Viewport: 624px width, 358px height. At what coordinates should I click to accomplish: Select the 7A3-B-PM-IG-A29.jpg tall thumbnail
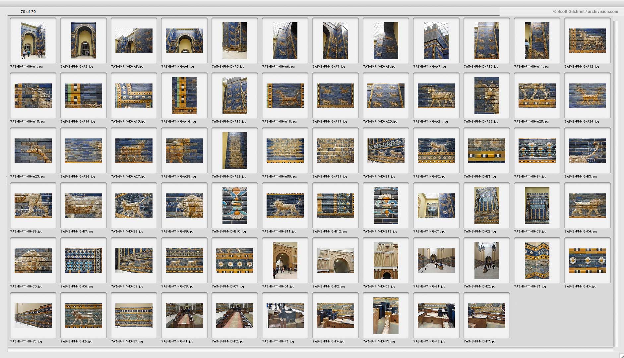pyautogui.click(x=235, y=151)
